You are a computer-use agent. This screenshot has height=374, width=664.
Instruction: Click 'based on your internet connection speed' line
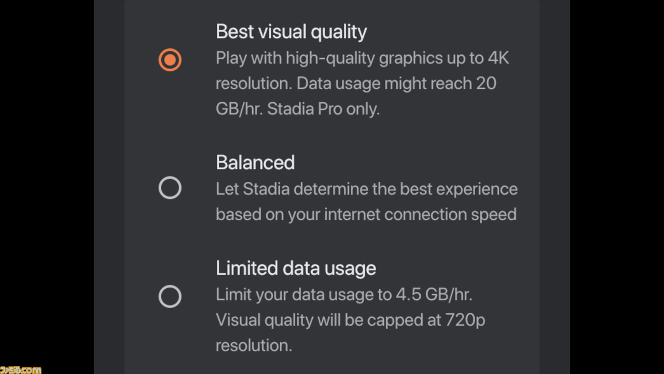pyautogui.click(x=366, y=215)
